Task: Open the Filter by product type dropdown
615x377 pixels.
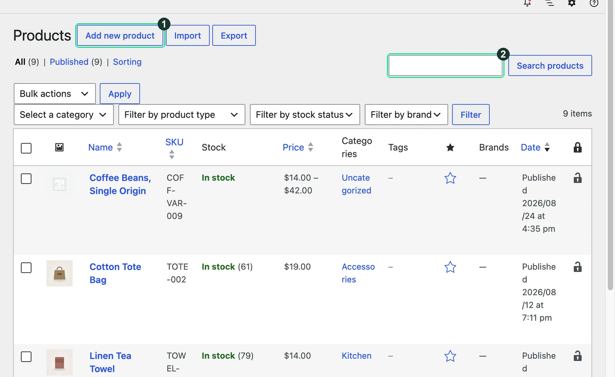Action: point(182,115)
